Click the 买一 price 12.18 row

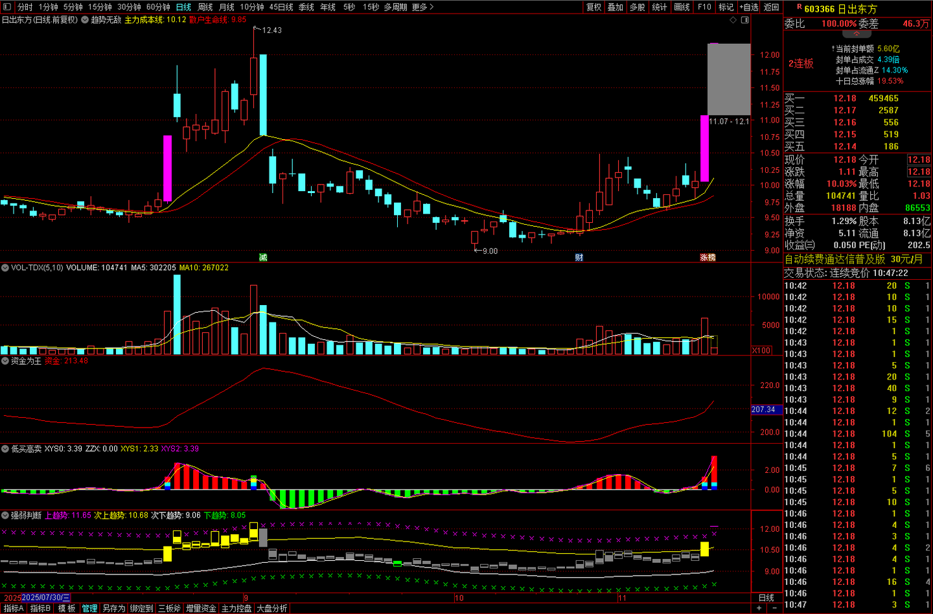858,98
